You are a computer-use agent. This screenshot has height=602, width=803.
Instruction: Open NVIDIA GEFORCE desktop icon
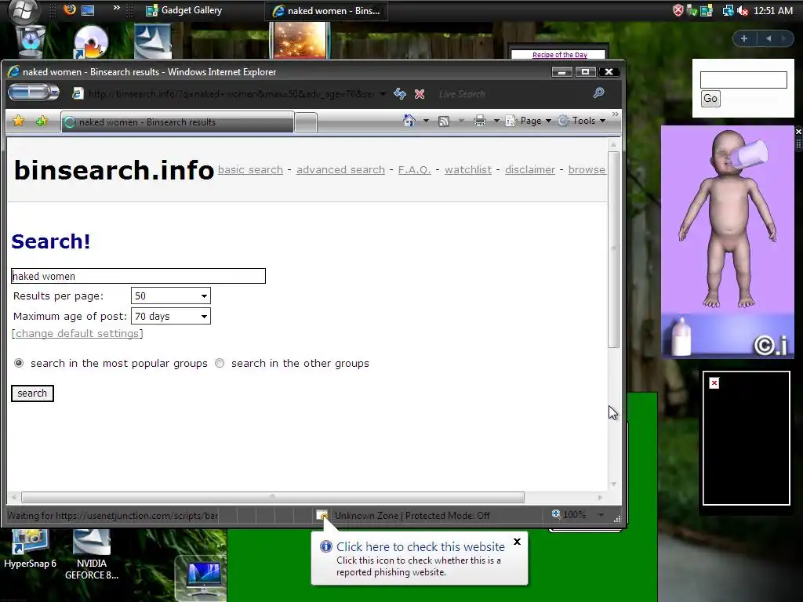(92, 556)
